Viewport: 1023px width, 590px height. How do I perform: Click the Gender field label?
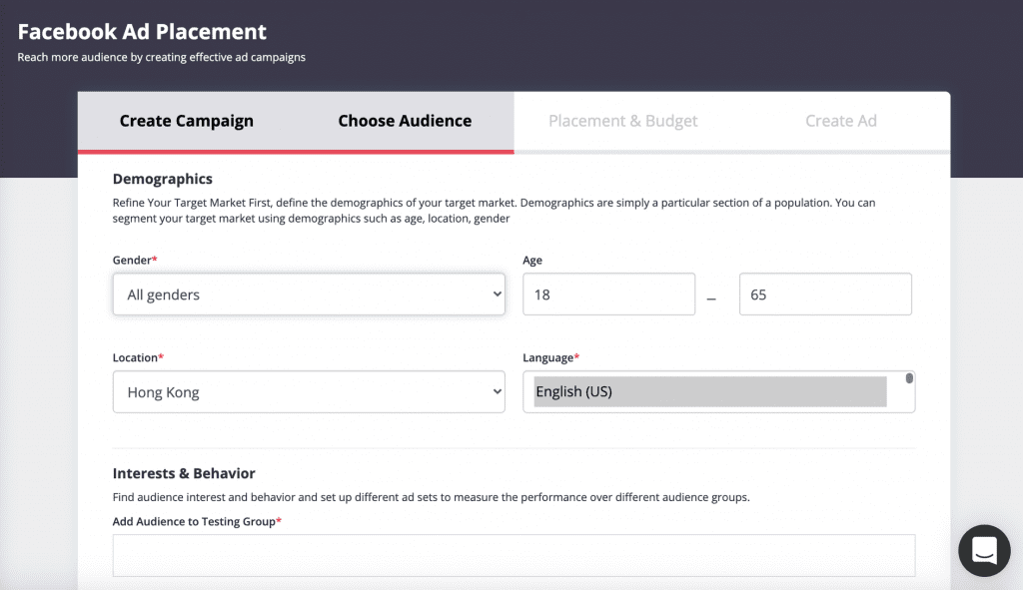(x=135, y=261)
